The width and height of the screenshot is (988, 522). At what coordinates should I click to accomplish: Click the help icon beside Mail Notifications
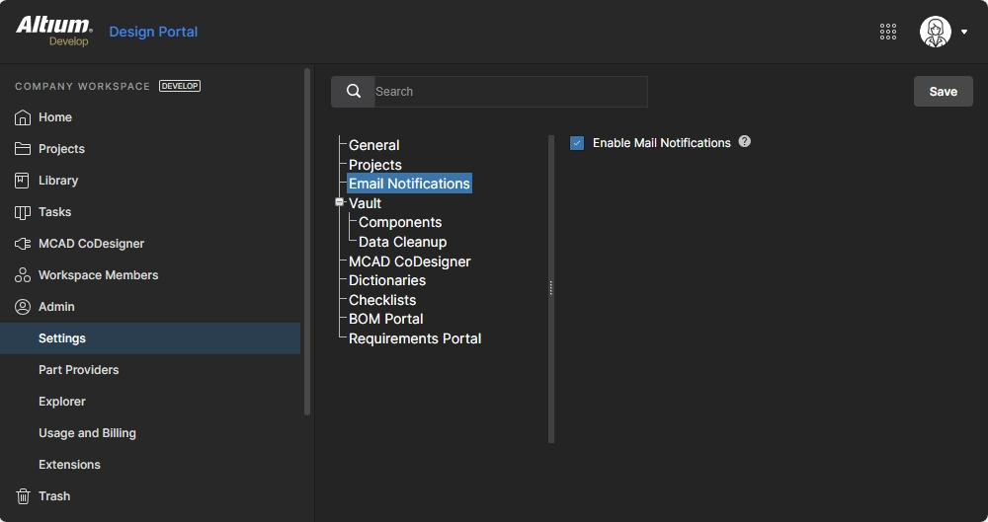[x=745, y=142]
